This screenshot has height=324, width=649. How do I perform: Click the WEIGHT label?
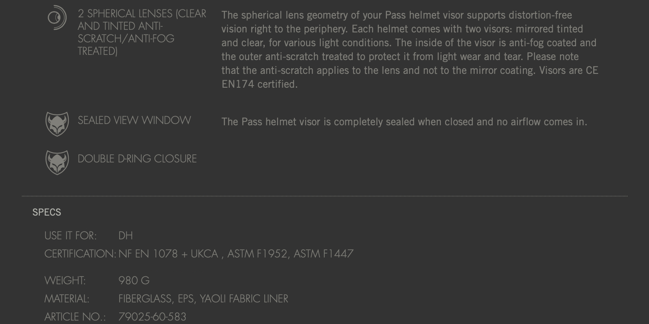point(65,280)
